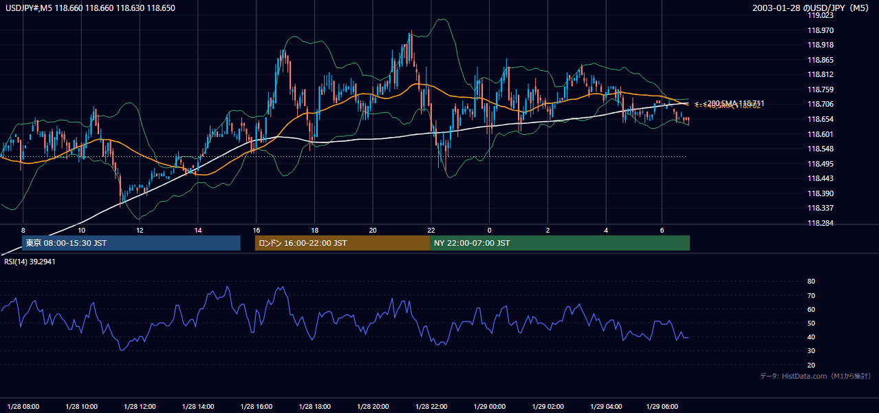The height and width of the screenshot is (413, 879).
Task: Click the RSI(14) 39.2941 indicator label
Action: tap(30, 262)
